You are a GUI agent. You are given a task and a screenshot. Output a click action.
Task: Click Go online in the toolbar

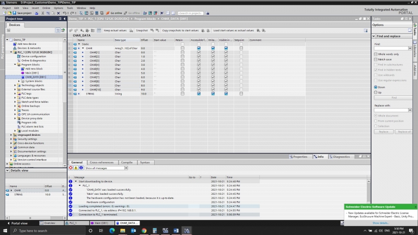point(114,13)
